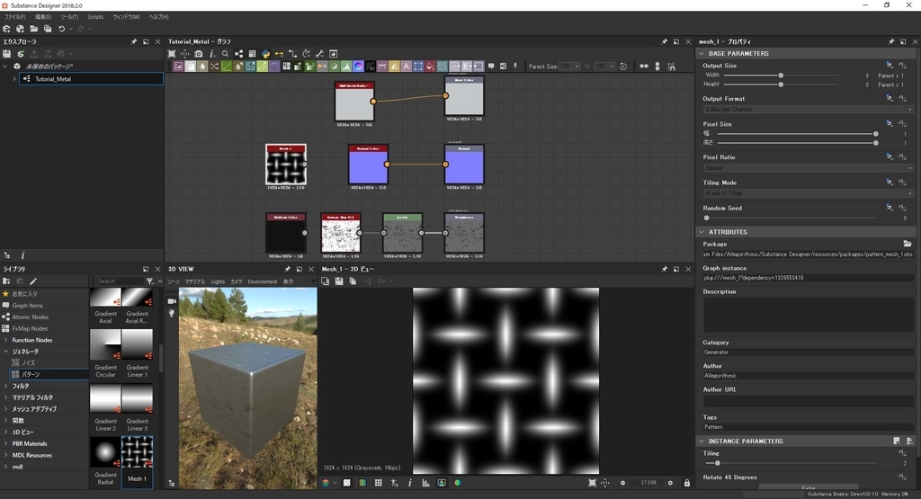Pin the graph panel
Viewport: 921px width, 499px height.
665,41
